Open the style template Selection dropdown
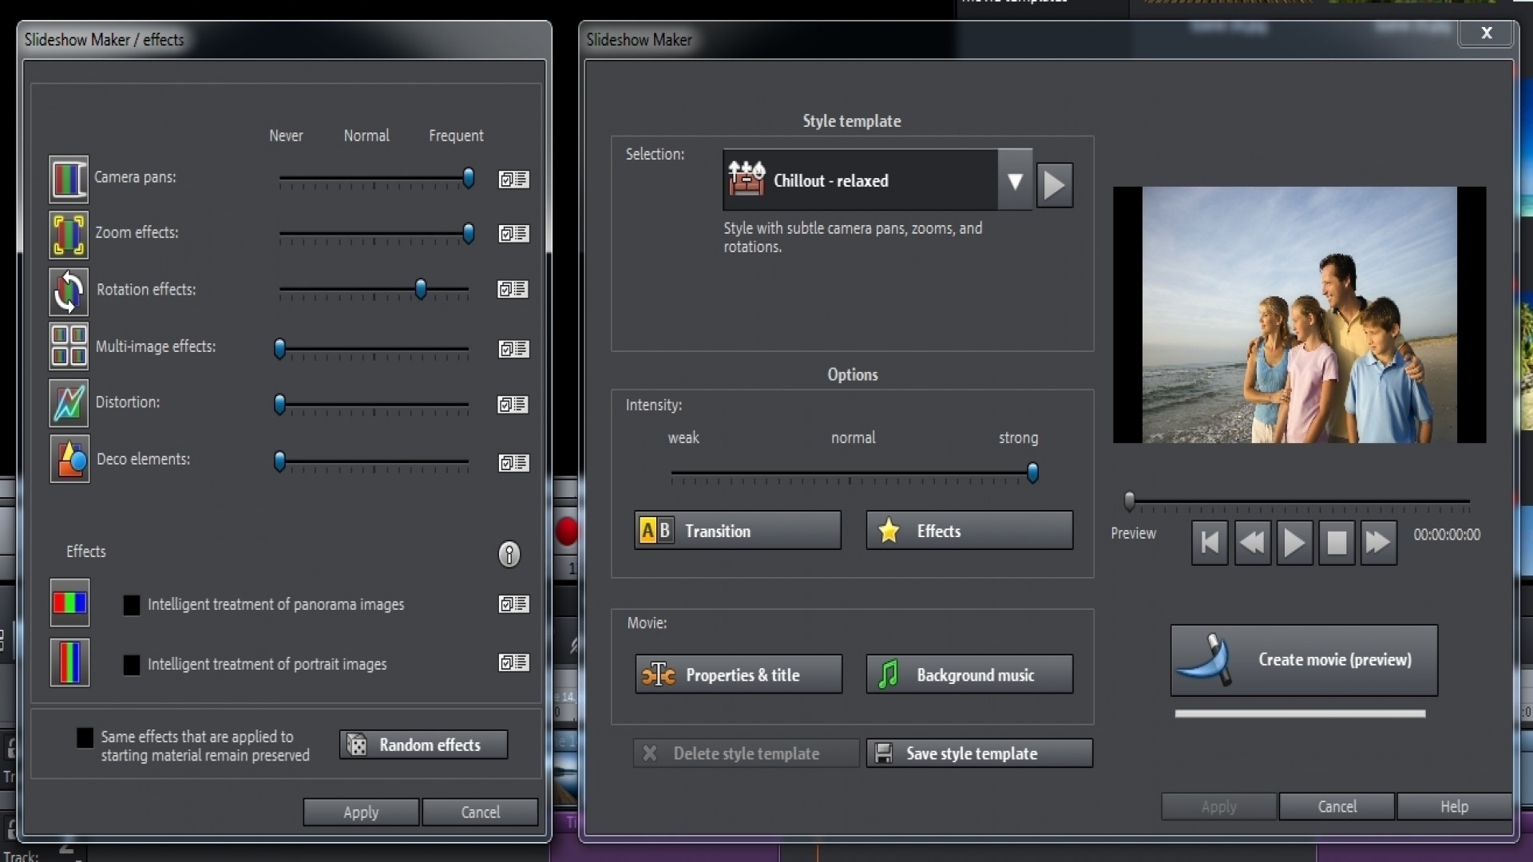 point(1015,182)
